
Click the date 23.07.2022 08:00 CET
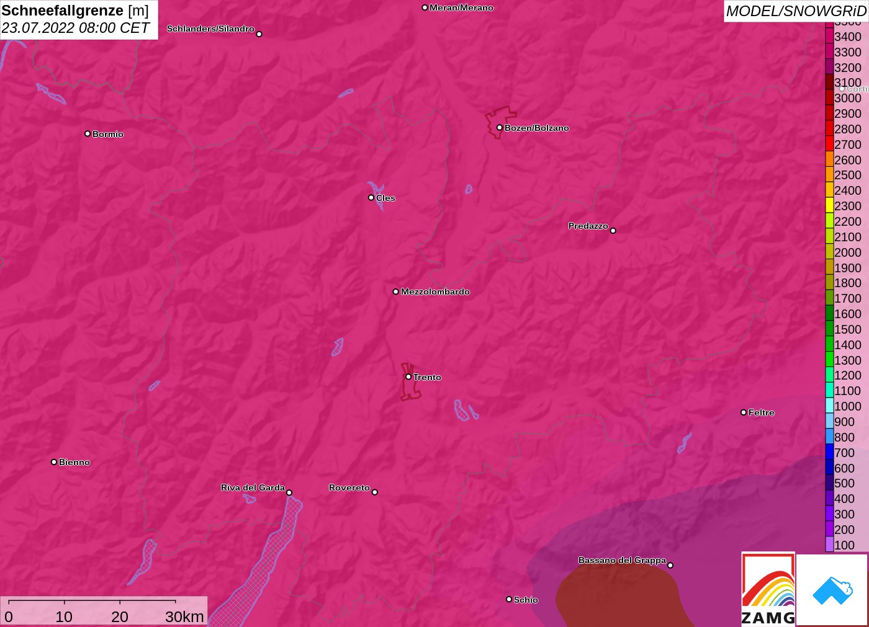click(75, 28)
